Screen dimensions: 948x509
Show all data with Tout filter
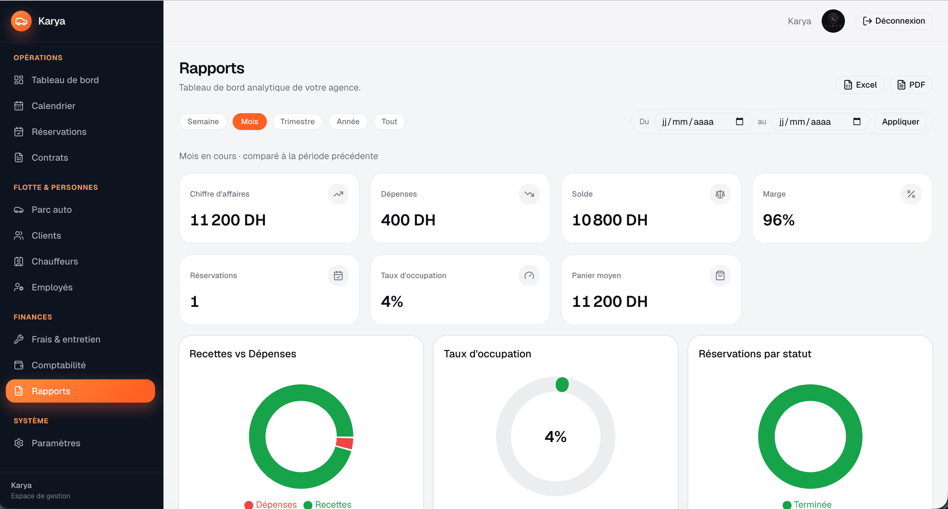click(x=389, y=122)
